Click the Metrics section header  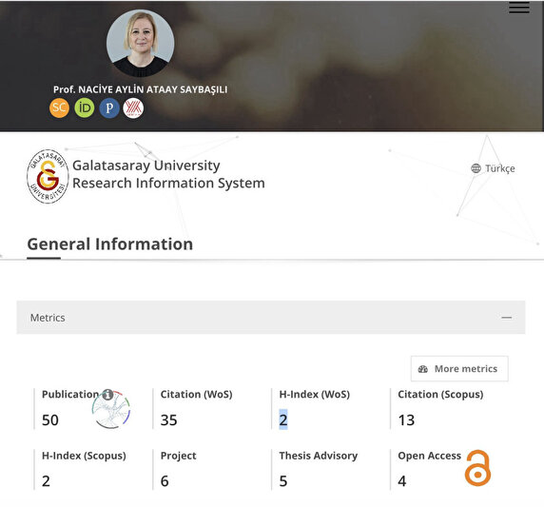click(271, 318)
